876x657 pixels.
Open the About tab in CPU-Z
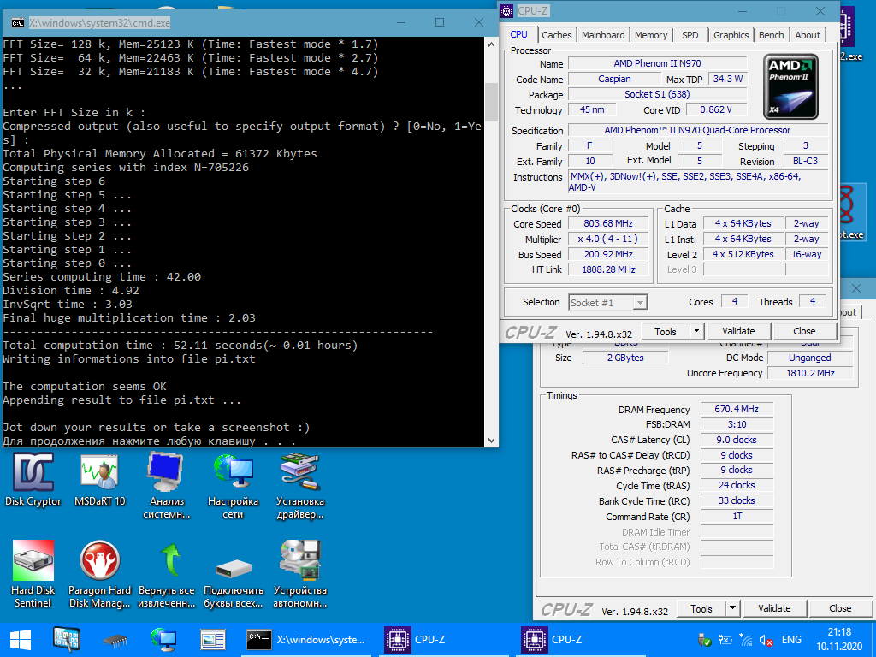(x=808, y=35)
